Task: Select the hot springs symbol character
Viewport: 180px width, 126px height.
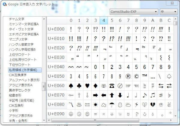Action: click(x=79, y=105)
